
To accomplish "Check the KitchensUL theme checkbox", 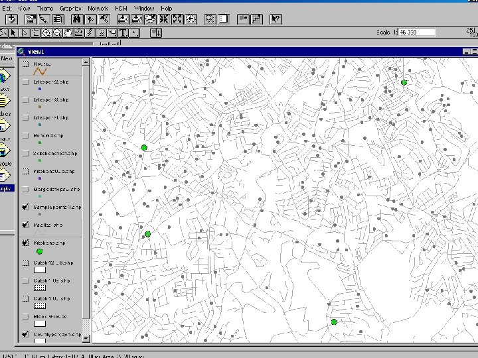I will (x=26, y=172).
